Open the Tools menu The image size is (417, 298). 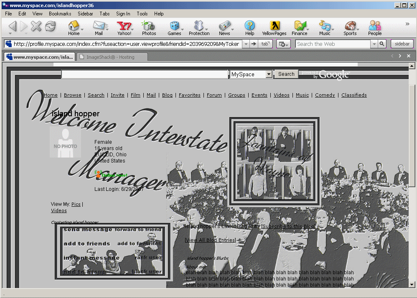tap(142, 14)
